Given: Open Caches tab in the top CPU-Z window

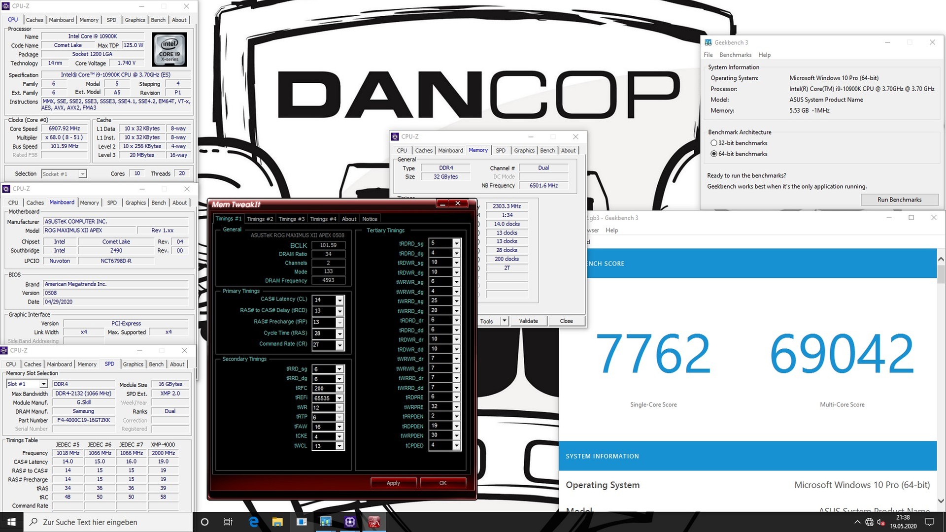Looking at the screenshot, I should click(34, 20).
